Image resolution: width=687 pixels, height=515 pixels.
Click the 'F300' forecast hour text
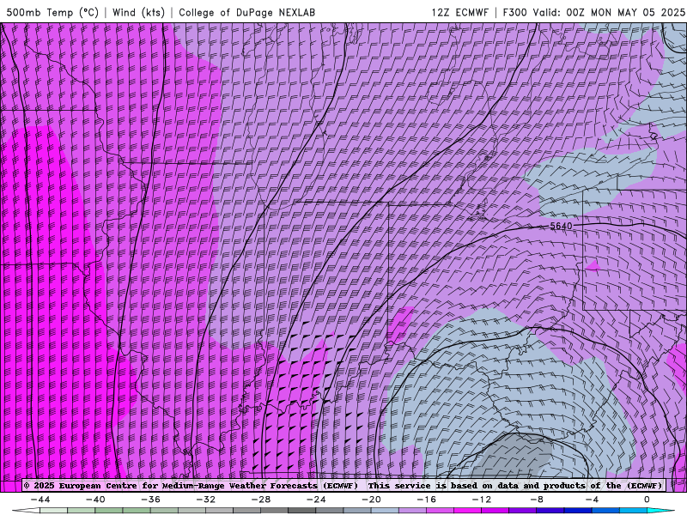[x=514, y=12]
